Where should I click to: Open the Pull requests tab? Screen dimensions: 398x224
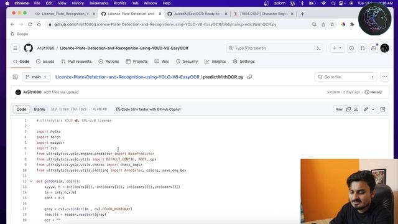pos(76,62)
